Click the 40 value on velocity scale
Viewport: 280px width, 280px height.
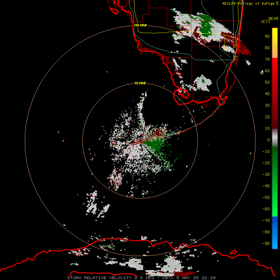267,94
